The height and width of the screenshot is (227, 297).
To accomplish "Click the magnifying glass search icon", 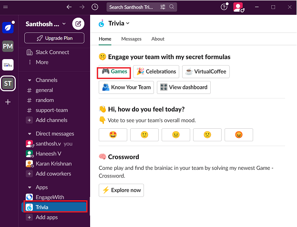I will pyautogui.click(x=172, y=7).
